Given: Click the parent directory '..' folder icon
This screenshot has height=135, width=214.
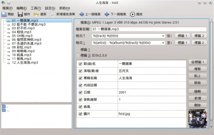Looking at the screenshot, I should pos(4,110).
